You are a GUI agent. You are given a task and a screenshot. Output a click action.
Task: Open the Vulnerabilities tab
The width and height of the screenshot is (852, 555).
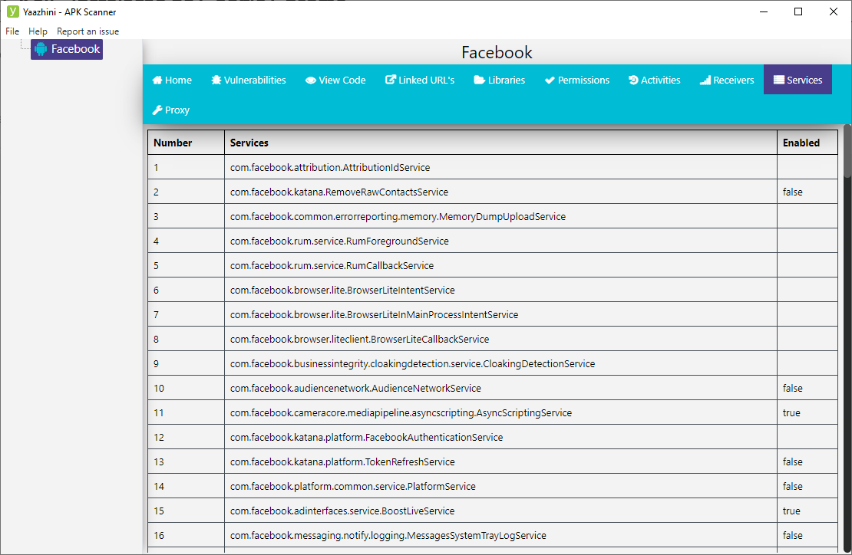[x=249, y=80]
